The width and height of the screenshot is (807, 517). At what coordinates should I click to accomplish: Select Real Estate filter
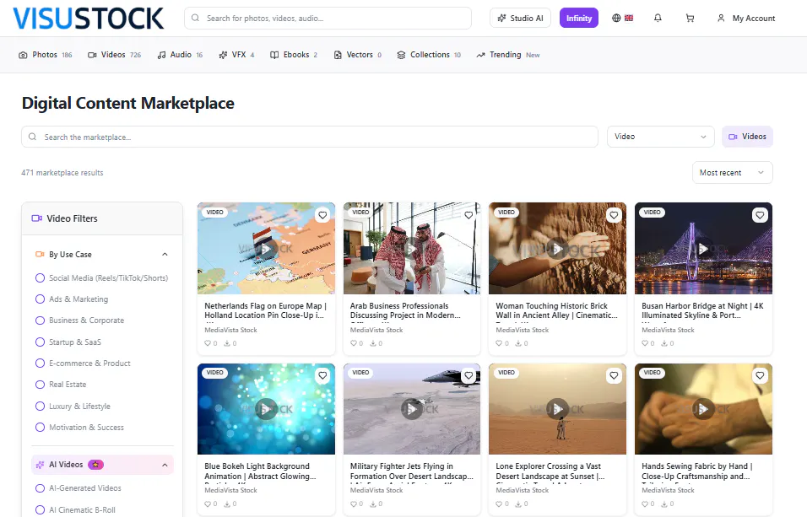tap(61, 385)
